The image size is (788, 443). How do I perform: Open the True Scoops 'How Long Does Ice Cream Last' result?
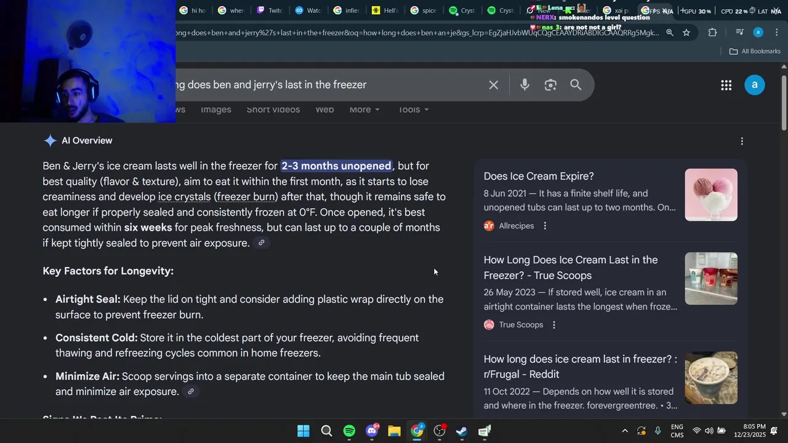[571, 268]
